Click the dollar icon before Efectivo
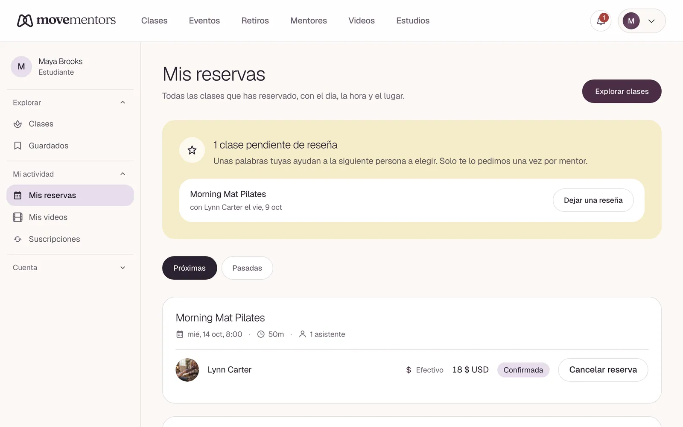The image size is (683, 427). click(409, 370)
